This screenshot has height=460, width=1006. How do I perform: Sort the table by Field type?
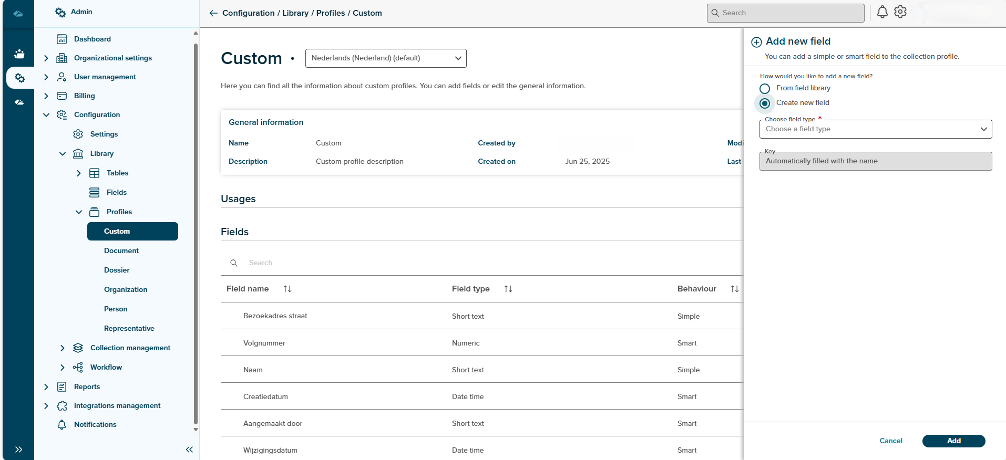coord(508,289)
